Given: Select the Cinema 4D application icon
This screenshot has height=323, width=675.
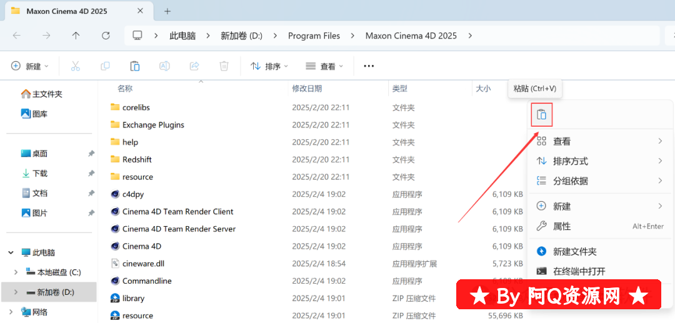Looking at the screenshot, I should (115, 246).
